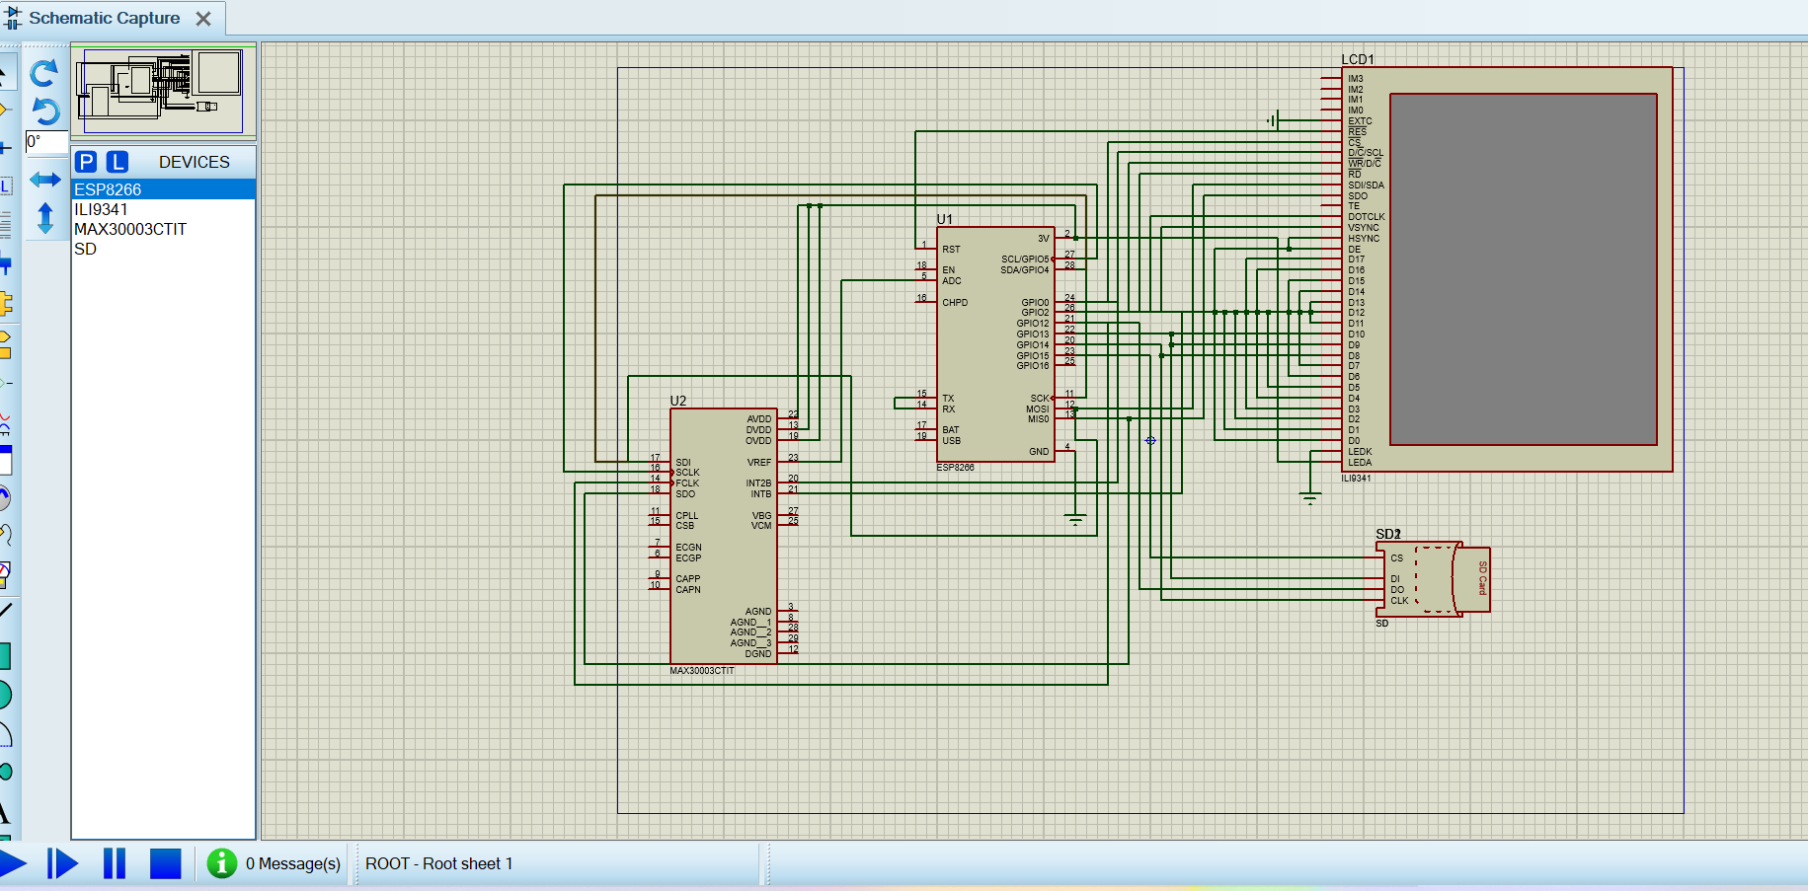This screenshot has width=1808, height=891.
Task: Select the Schematic Capture tab
Action: (104, 18)
